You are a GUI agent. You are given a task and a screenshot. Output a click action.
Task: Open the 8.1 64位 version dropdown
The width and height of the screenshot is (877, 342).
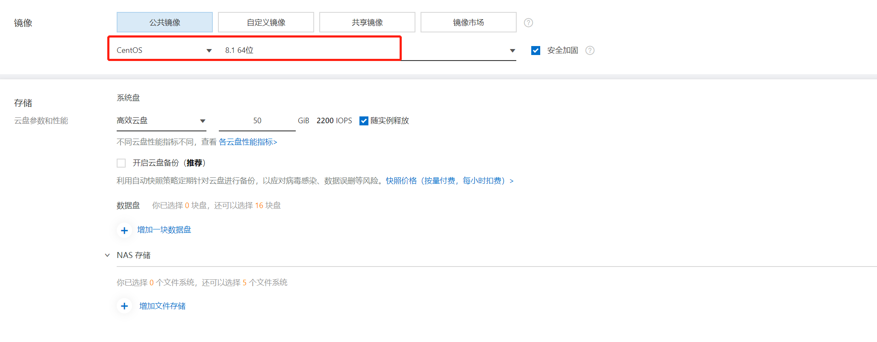370,50
